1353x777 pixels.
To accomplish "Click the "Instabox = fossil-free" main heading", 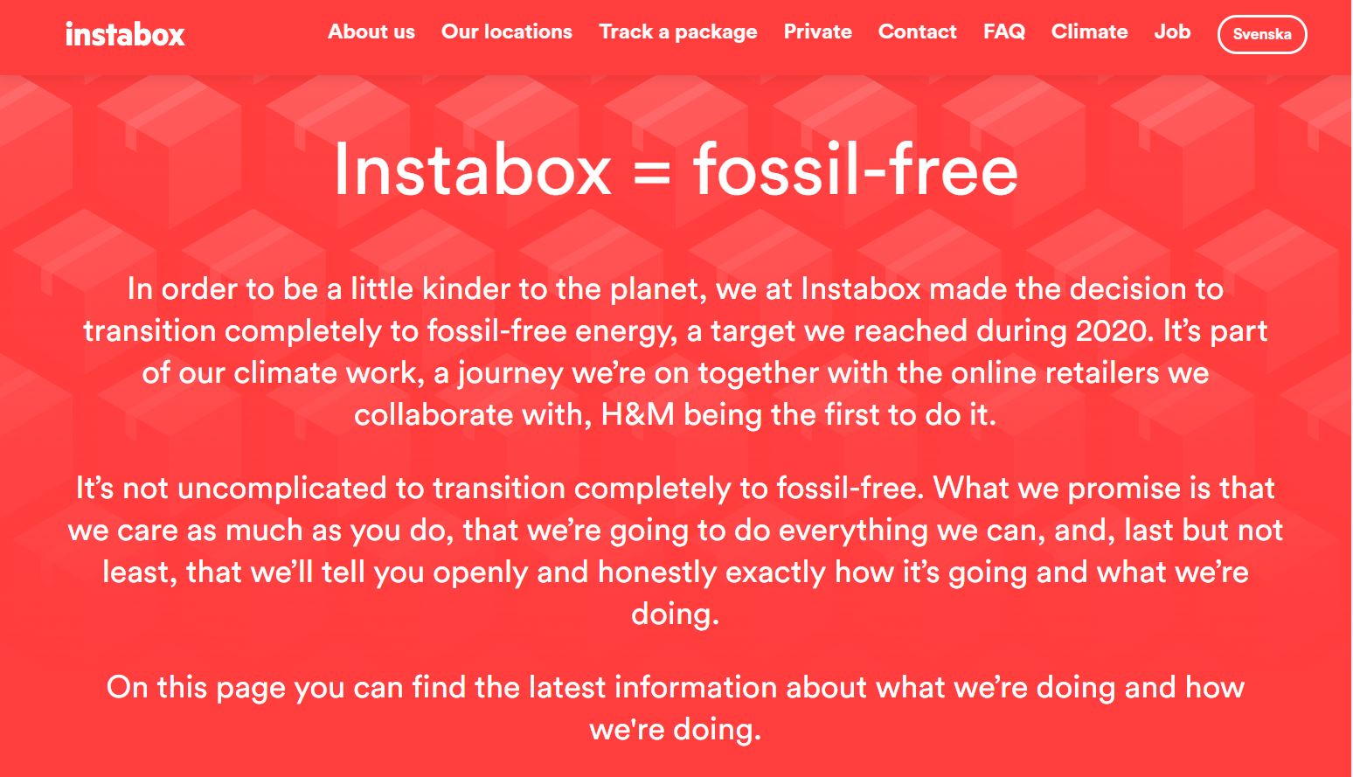I will (676, 170).
